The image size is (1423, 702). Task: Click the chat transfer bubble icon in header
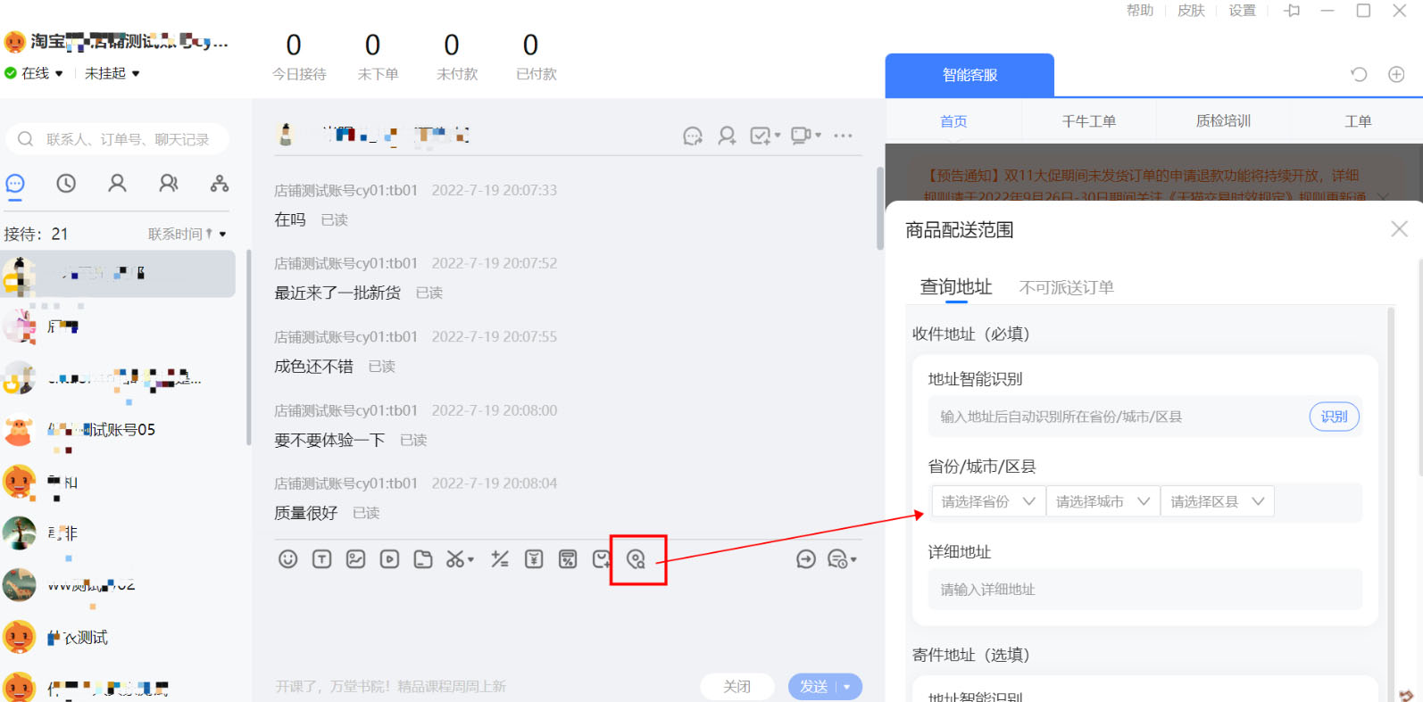pos(693,136)
